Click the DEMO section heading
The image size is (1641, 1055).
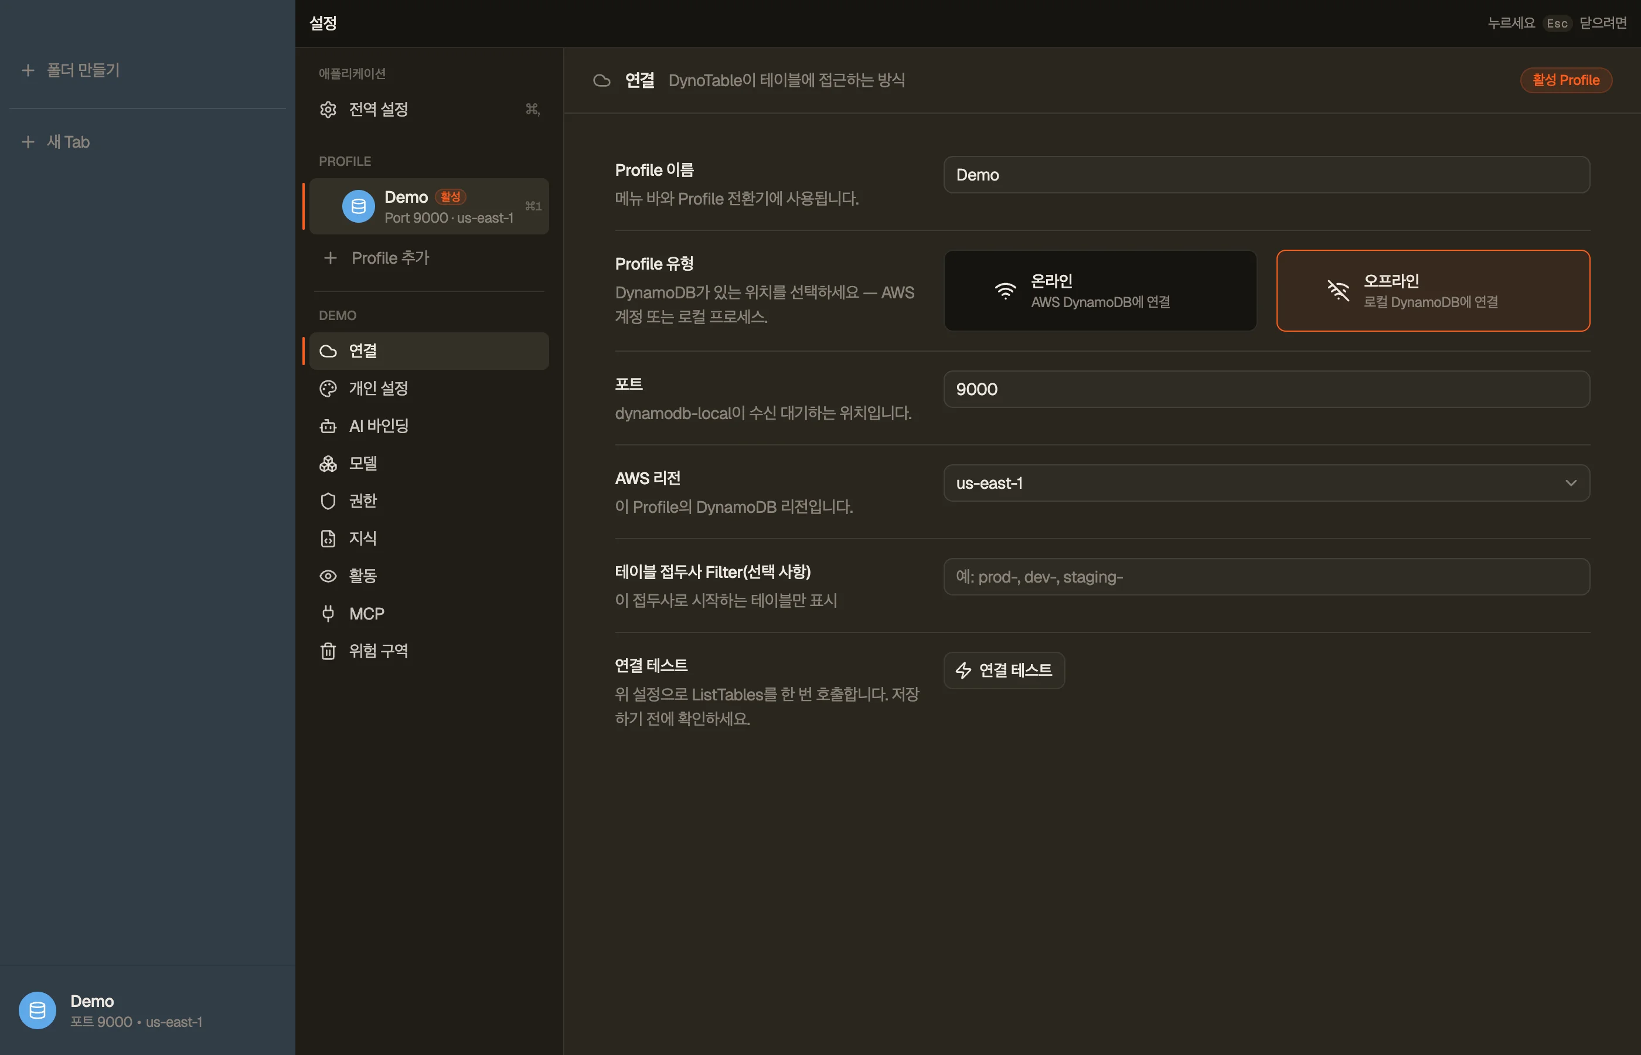point(337,316)
